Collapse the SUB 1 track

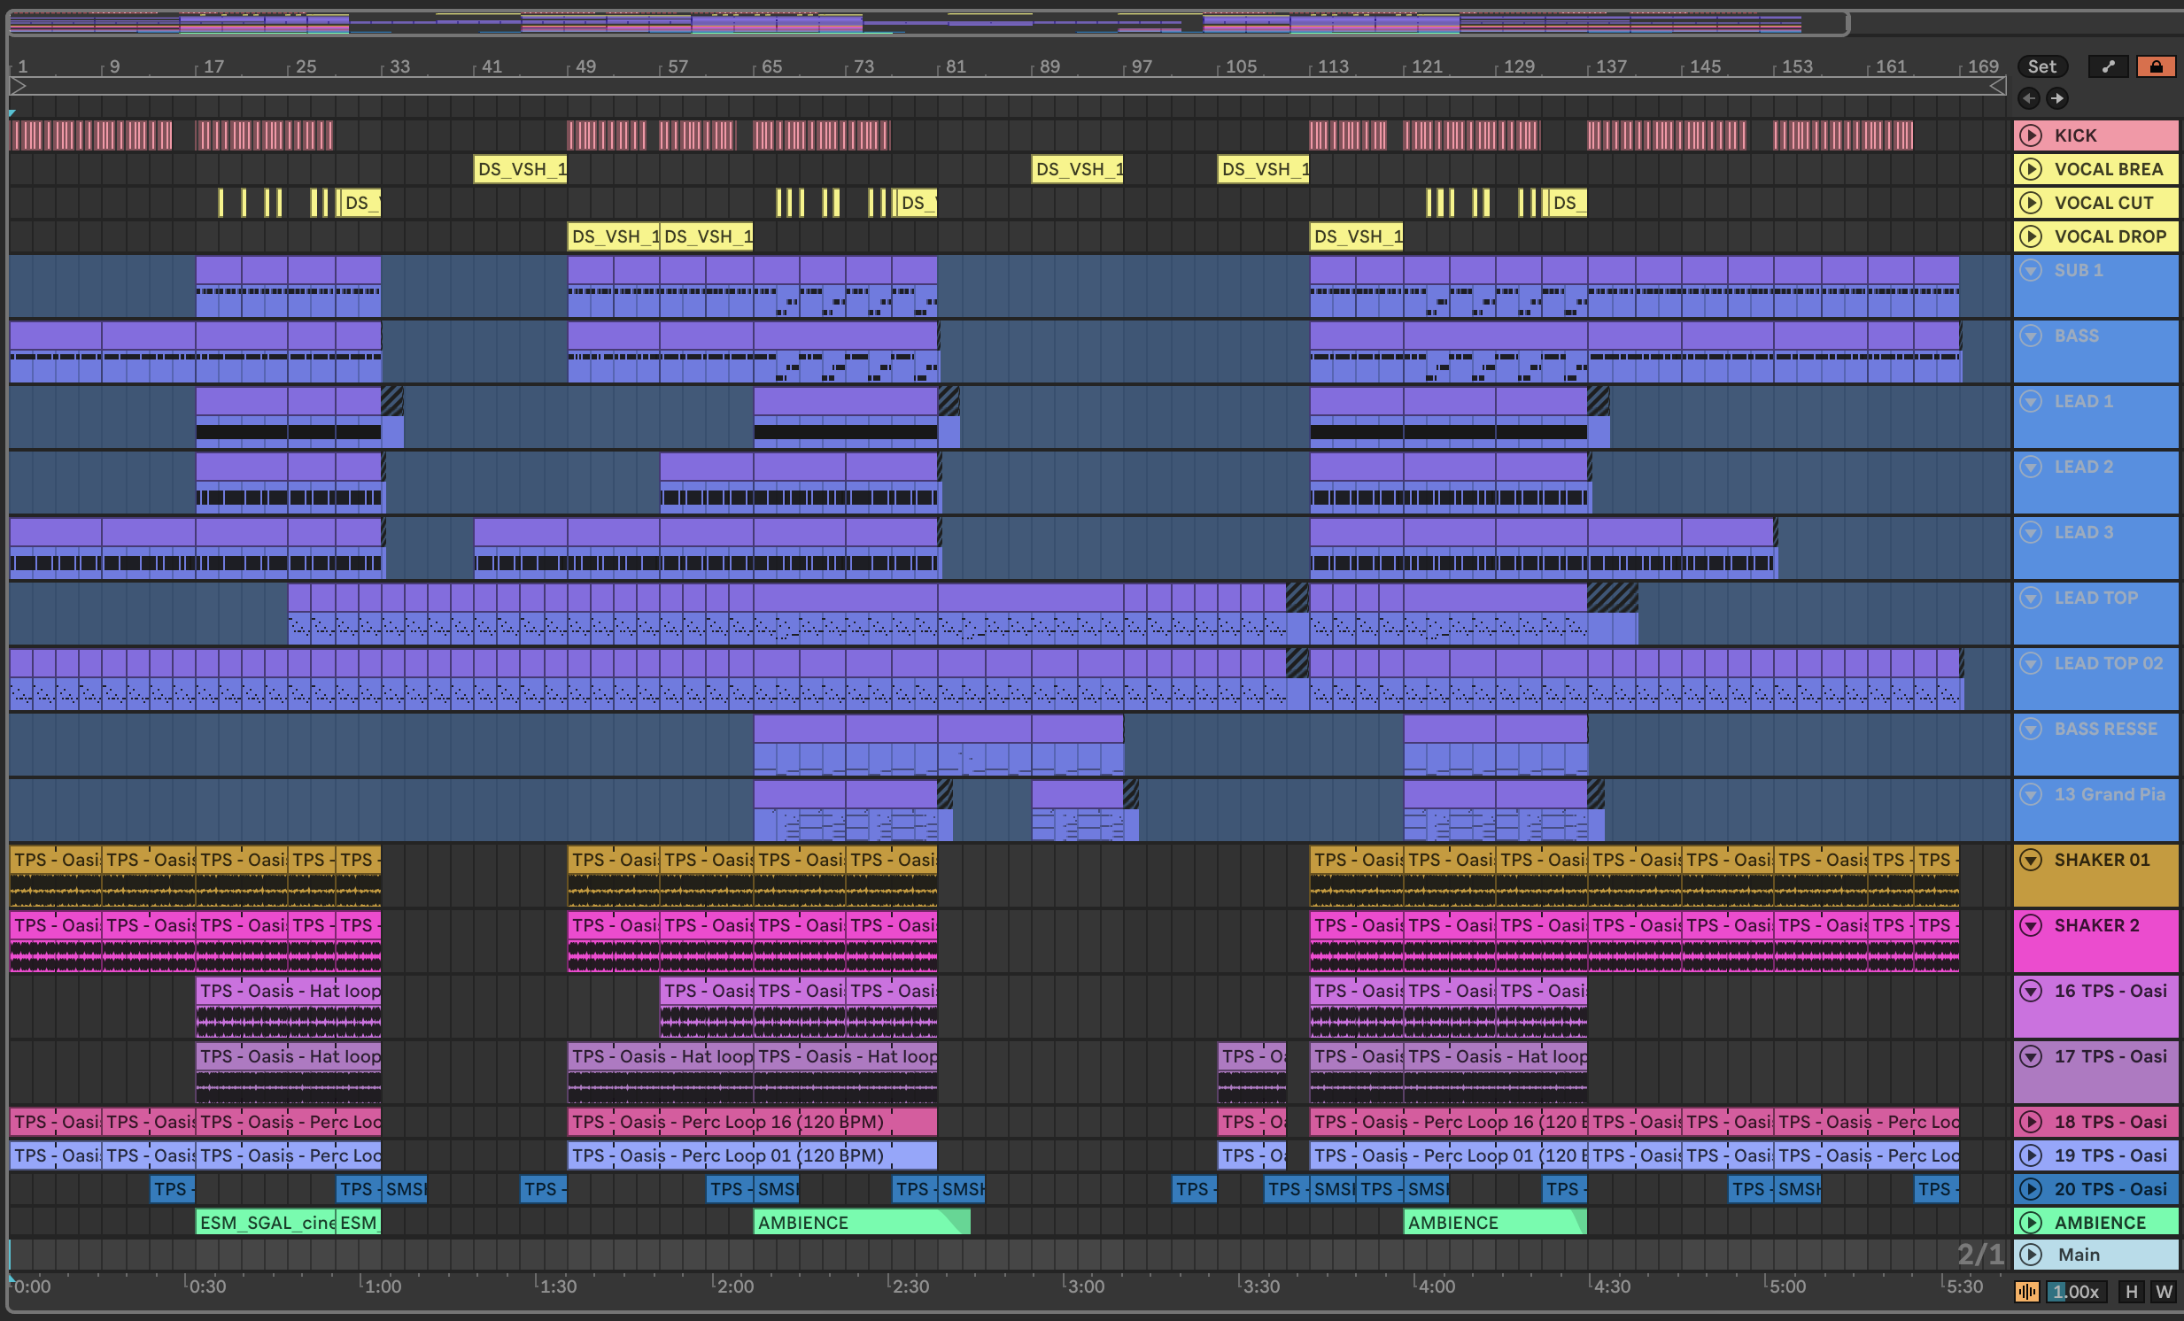click(2031, 270)
